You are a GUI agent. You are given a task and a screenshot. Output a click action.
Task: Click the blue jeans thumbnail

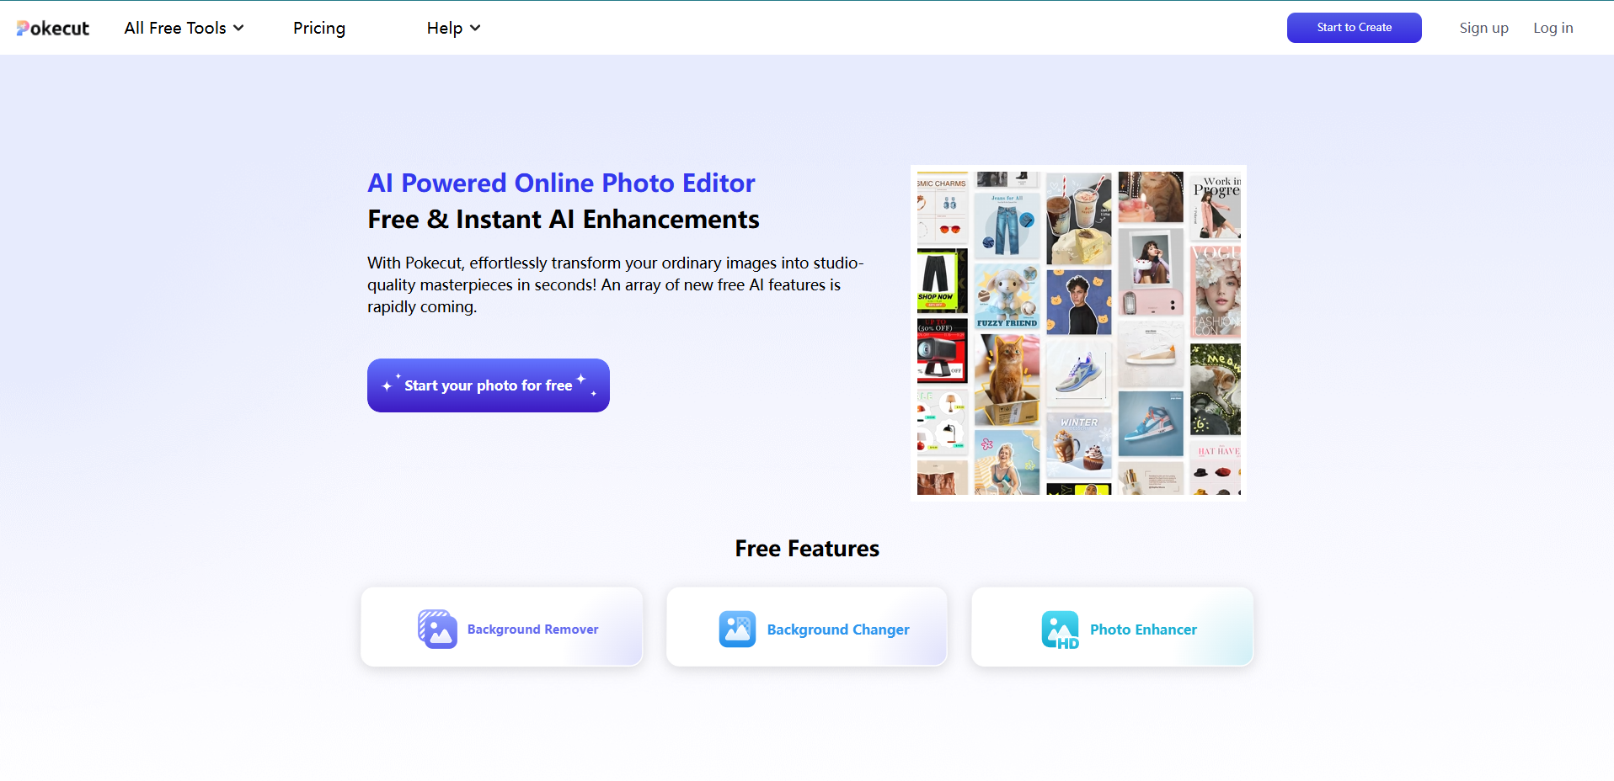1007,226
